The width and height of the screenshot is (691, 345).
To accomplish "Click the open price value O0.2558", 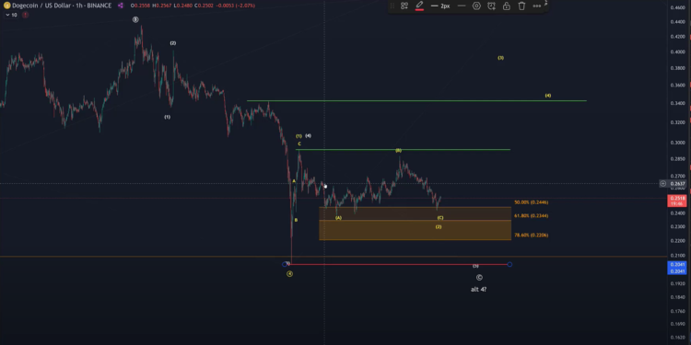I will coord(140,6).
